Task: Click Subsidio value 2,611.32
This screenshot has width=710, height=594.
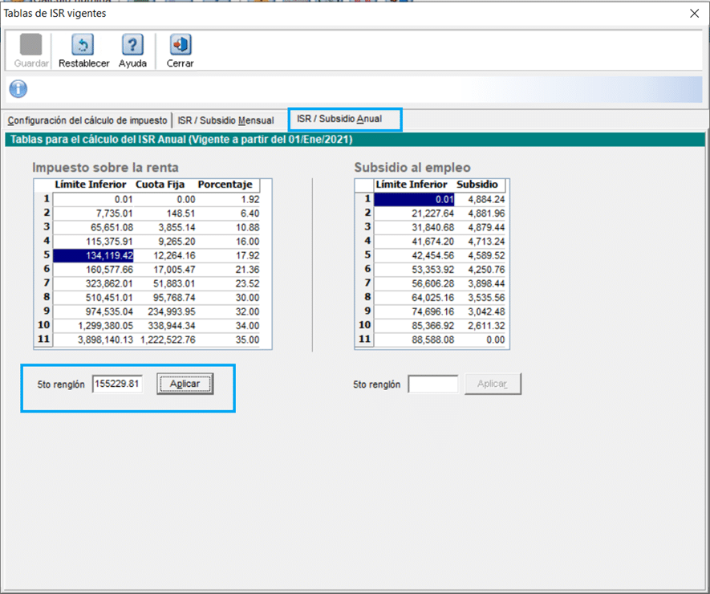Action: coord(480,326)
